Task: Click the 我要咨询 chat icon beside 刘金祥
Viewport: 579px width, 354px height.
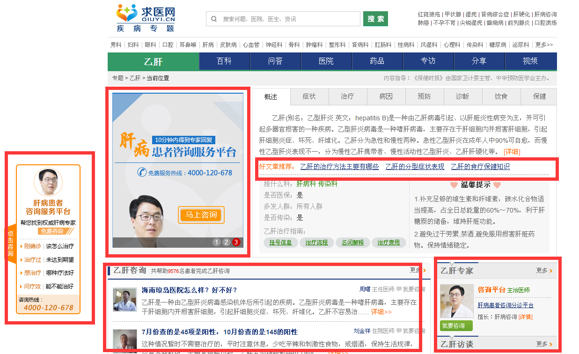Action: tap(399, 331)
